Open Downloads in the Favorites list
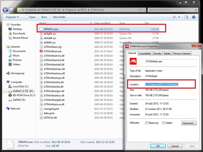Viewport: 203px width, 152px height. (19, 34)
